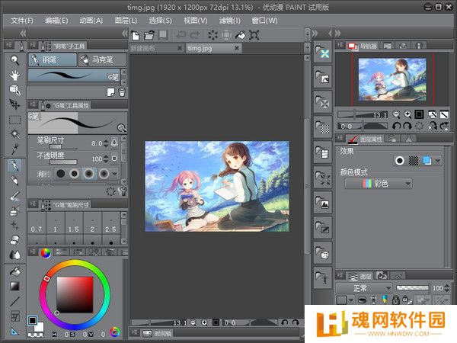
Task: Click the Clear layer icon in the command bar
Action: 213,35
